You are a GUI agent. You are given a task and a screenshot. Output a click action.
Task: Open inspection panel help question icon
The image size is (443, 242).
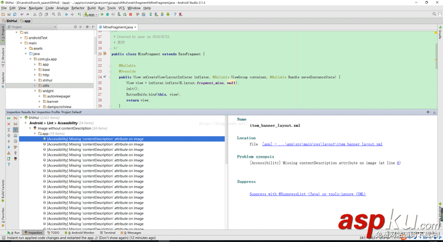point(9,164)
